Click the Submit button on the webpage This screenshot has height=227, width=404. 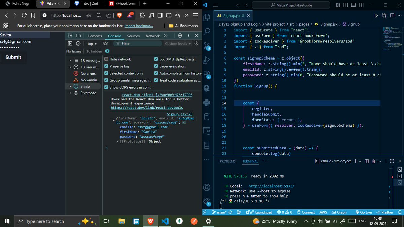point(13,57)
